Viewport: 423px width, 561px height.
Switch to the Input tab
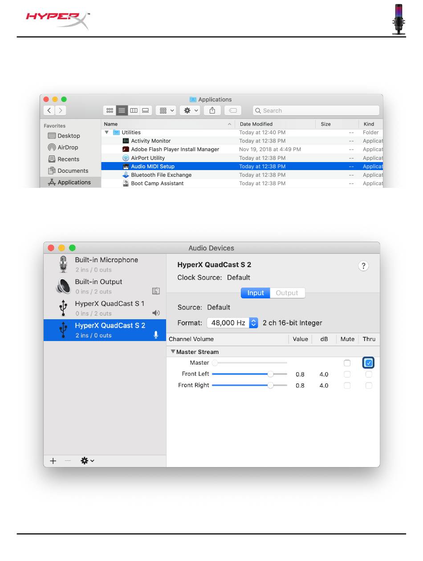256,293
